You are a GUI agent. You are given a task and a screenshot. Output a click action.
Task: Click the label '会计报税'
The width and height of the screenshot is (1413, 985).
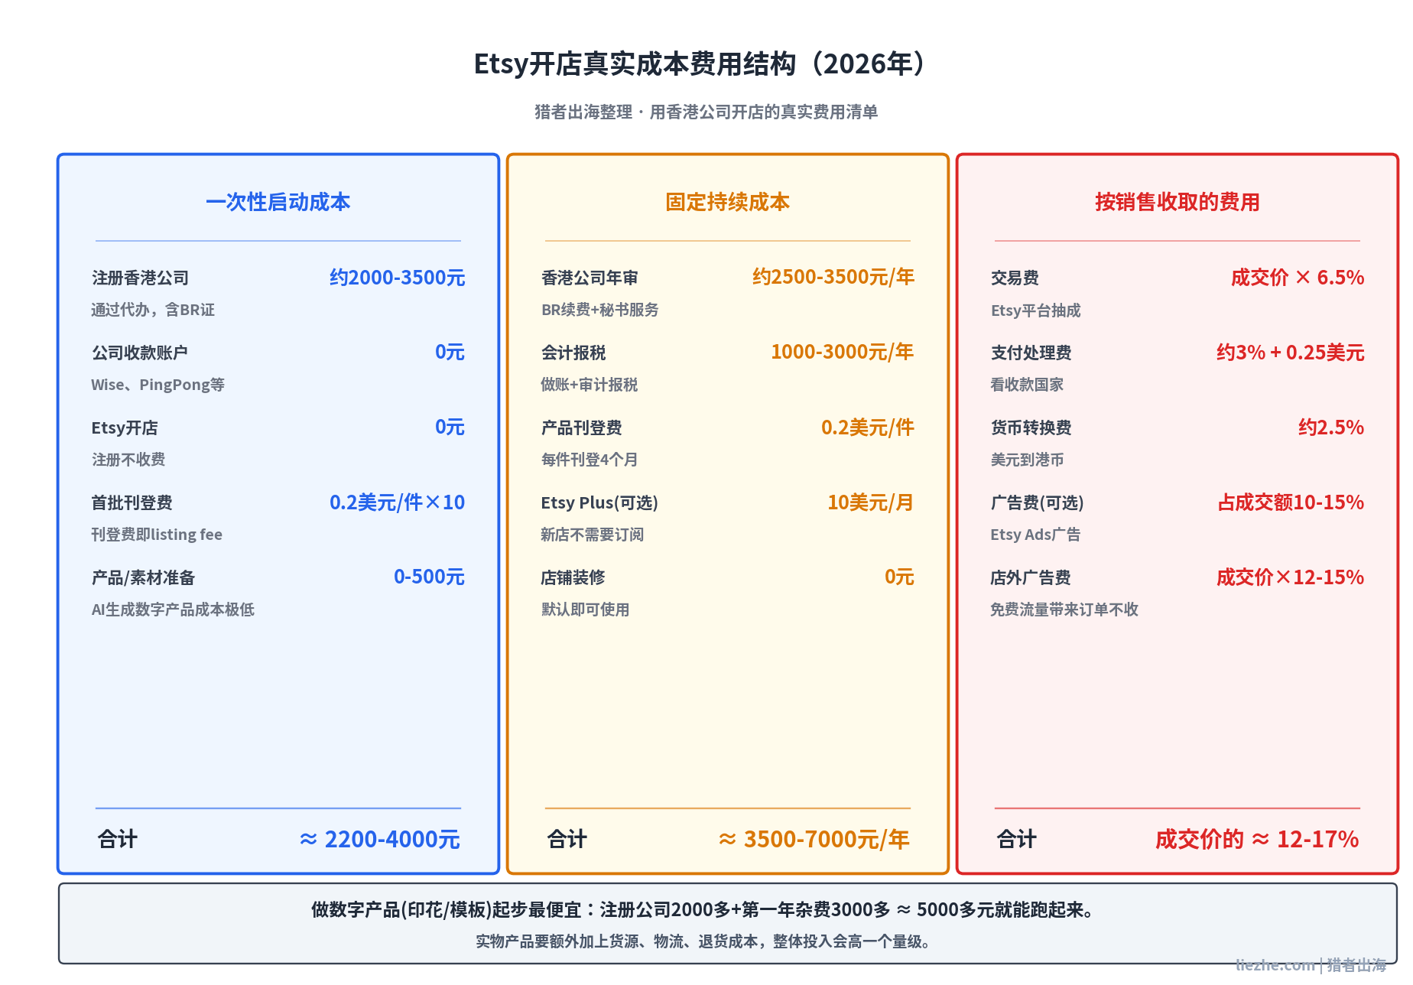(573, 353)
